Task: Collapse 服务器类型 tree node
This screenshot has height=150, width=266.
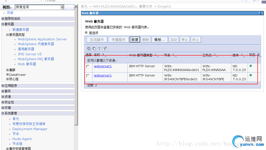Action: [7, 35]
